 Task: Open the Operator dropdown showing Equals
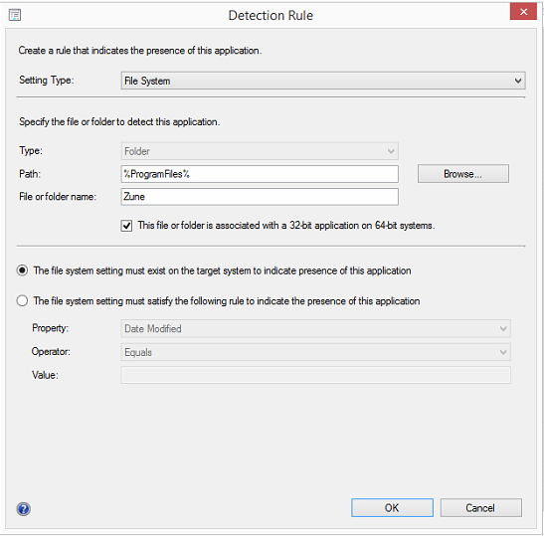click(315, 352)
